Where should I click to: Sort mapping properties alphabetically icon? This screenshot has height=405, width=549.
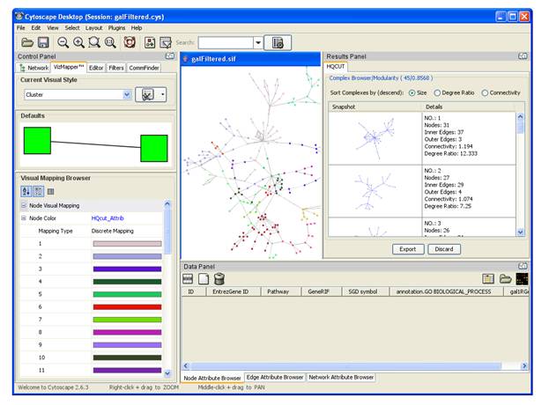tap(26, 191)
